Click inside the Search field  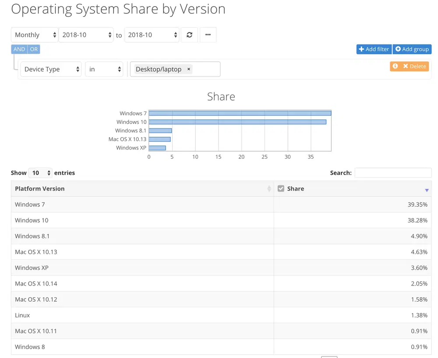point(393,173)
